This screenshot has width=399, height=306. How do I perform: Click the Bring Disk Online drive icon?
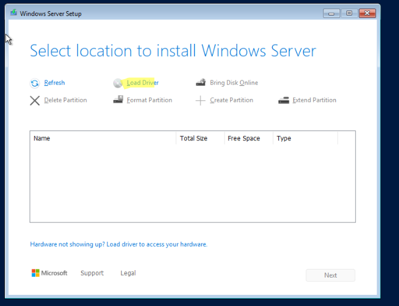coord(200,83)
